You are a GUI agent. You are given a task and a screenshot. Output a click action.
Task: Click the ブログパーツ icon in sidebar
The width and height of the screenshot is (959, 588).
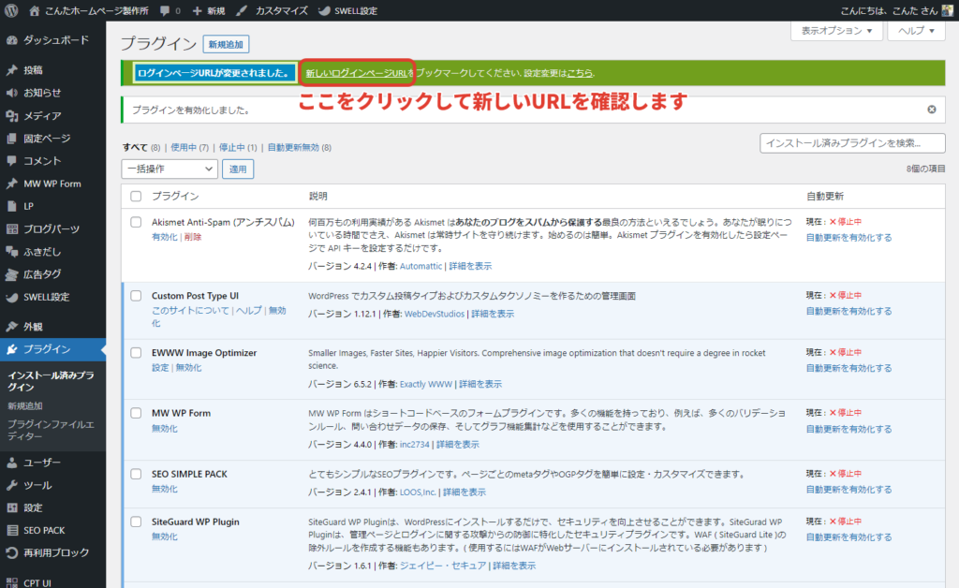point(11,228)
